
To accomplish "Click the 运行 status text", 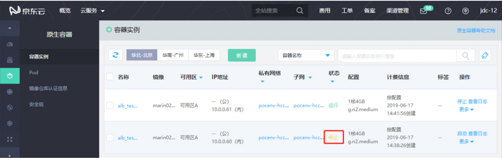I will pos(333,106).
